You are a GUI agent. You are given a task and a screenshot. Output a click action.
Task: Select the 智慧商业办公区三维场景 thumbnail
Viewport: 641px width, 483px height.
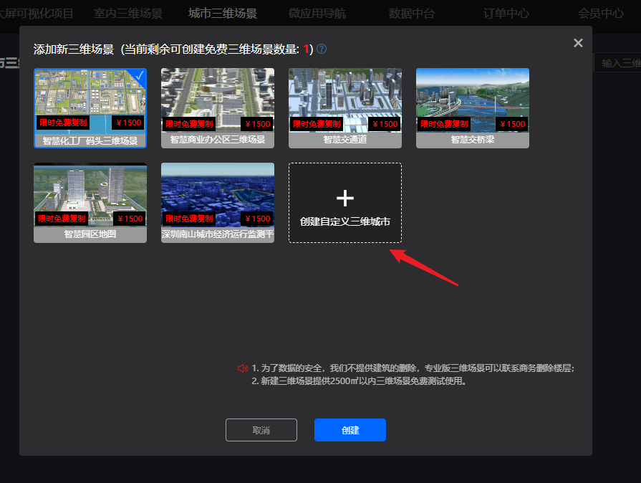point(218,108)
